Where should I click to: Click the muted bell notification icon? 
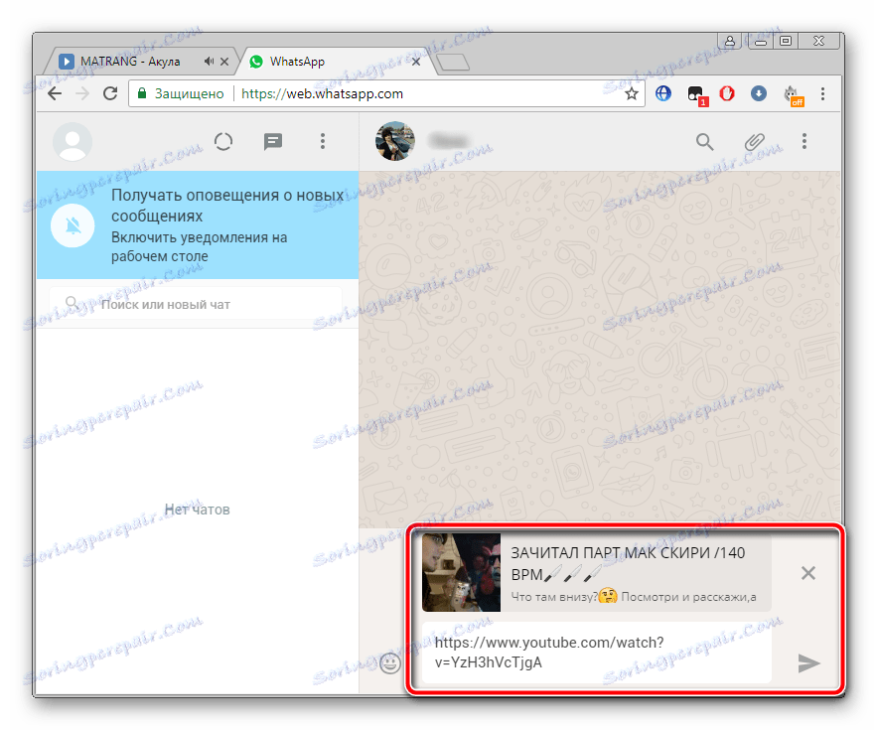coord(73,225)
